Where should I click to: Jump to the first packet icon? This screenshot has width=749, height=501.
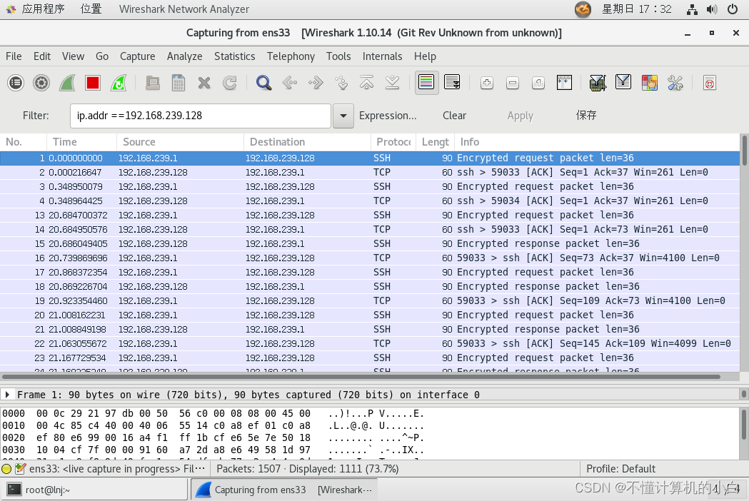(367, 83)
